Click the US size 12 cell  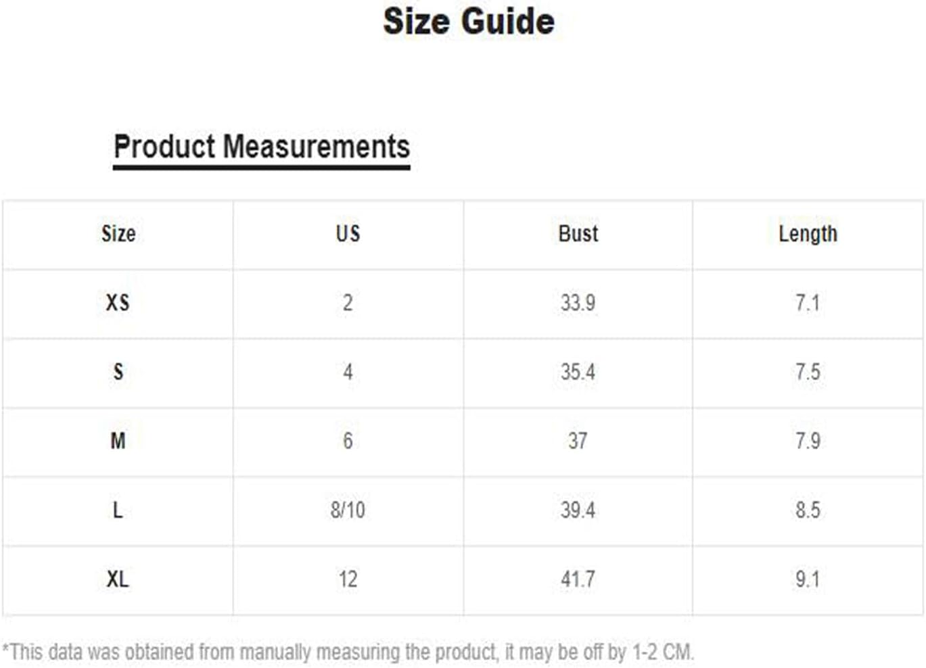[x=348, y=579]
